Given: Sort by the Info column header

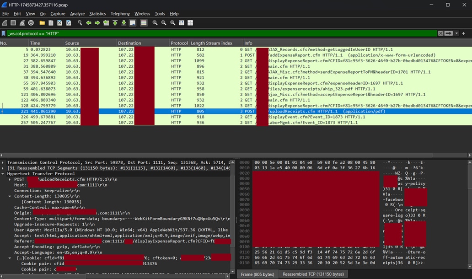Looking at the screenshot, I should click(x=357, y=43).
